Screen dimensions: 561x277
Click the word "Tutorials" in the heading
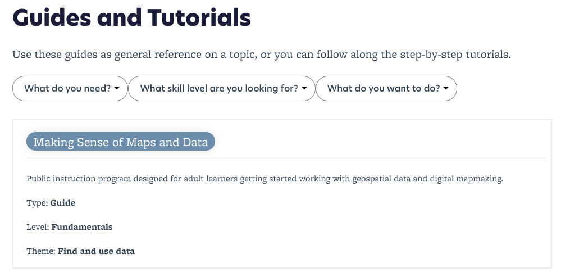click(199, 17)
